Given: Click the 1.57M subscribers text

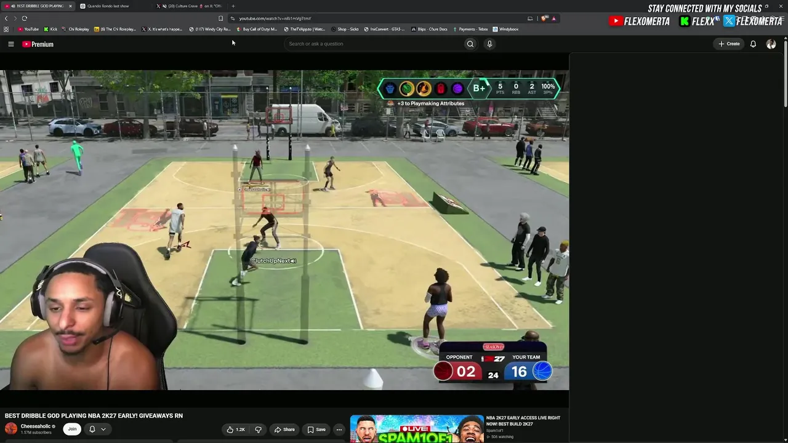Looking at the screenshot, I should [36, 433].
